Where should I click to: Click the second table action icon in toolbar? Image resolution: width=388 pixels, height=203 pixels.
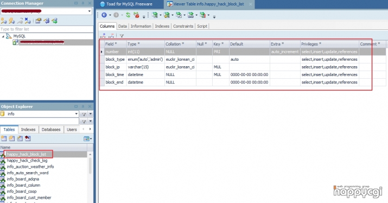(167, 15)
